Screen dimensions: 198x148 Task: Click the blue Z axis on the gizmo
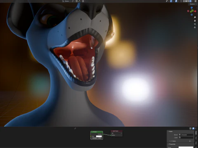click(192, 8)
